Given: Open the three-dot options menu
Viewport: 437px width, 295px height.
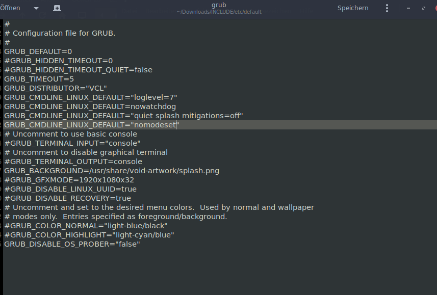Looking at the screenshot, I should pyautogui.click(x=387, y=8).
